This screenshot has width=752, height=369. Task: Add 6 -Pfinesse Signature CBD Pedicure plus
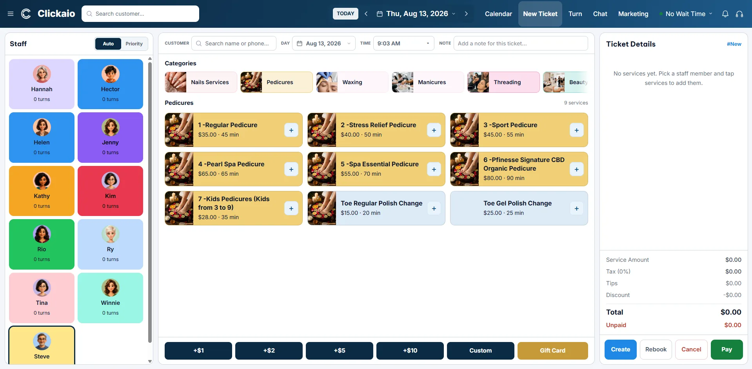pyautogui.click(x=577, y=169)
